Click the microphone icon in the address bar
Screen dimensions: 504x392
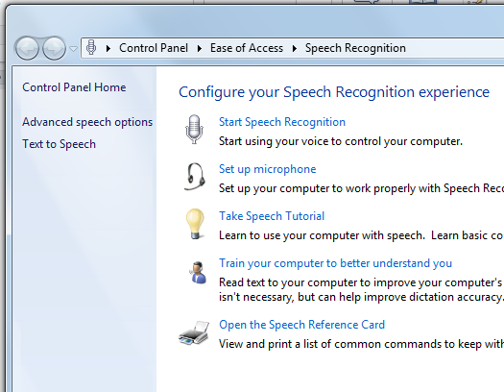tap(91, 48)
